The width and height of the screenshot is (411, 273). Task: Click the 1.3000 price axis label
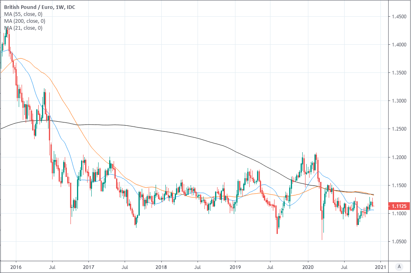point(399,101)
